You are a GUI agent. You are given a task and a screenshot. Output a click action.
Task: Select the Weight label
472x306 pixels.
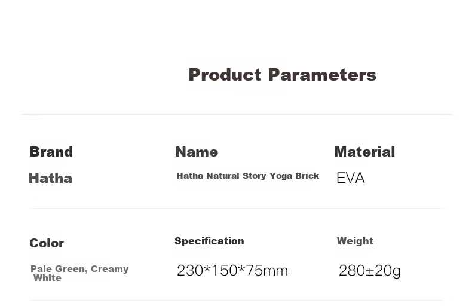click(x=355, y=241)
